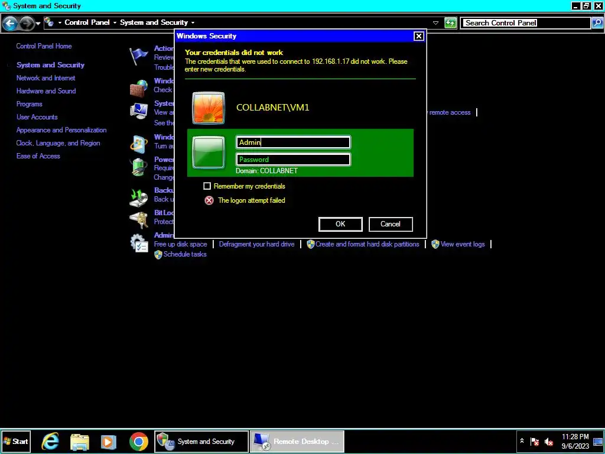605x454 pixels.
Task: Click the System computer icon
Action: (x=138, y=112)
